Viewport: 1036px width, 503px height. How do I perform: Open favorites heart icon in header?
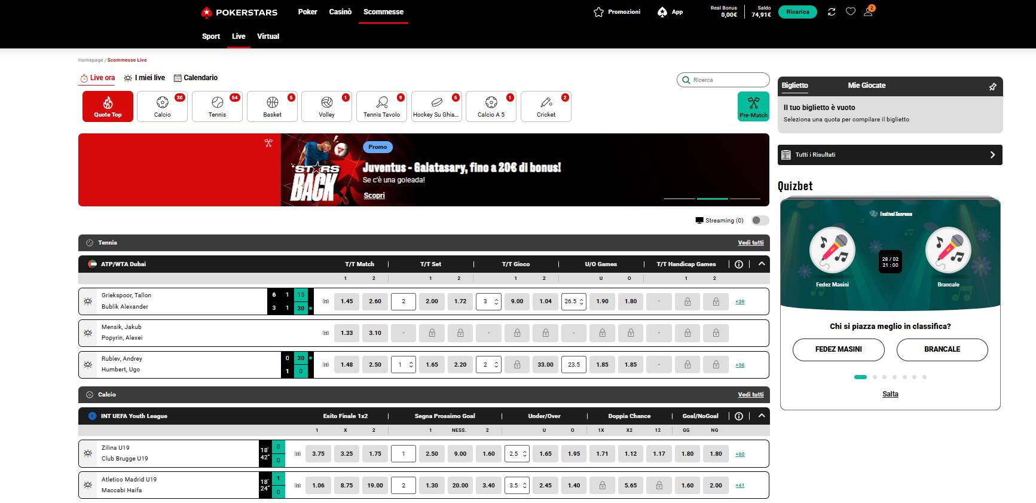[850, 12]
